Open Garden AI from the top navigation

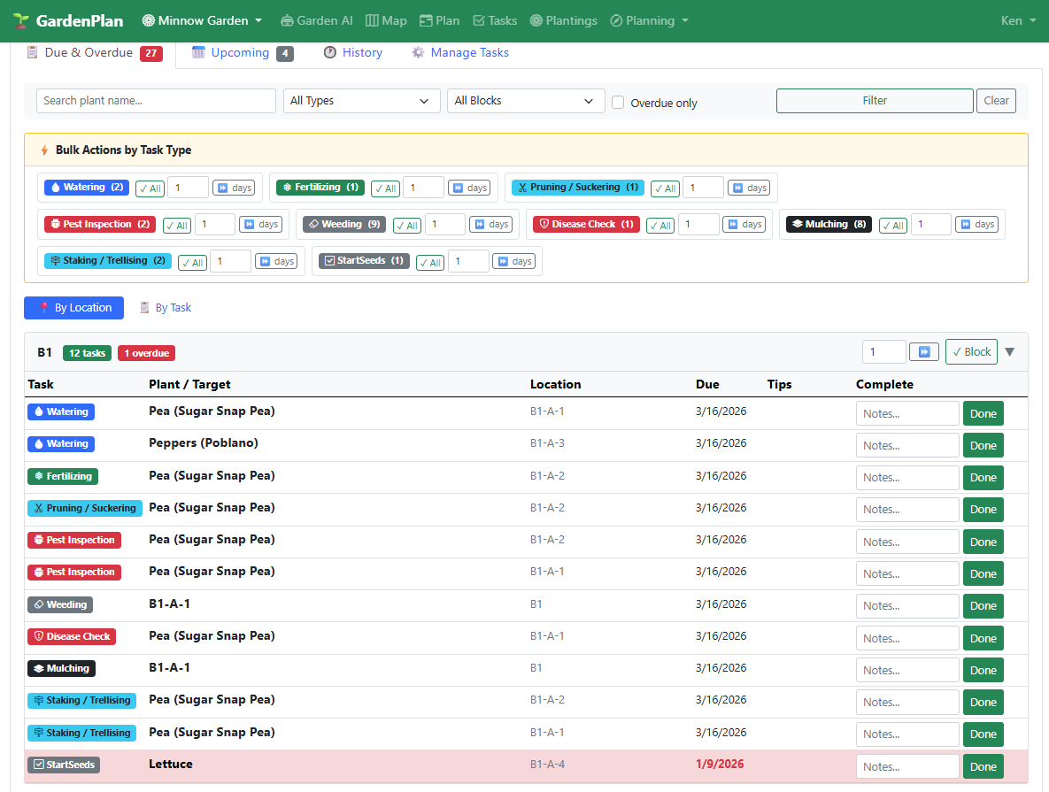coord(316,19)
